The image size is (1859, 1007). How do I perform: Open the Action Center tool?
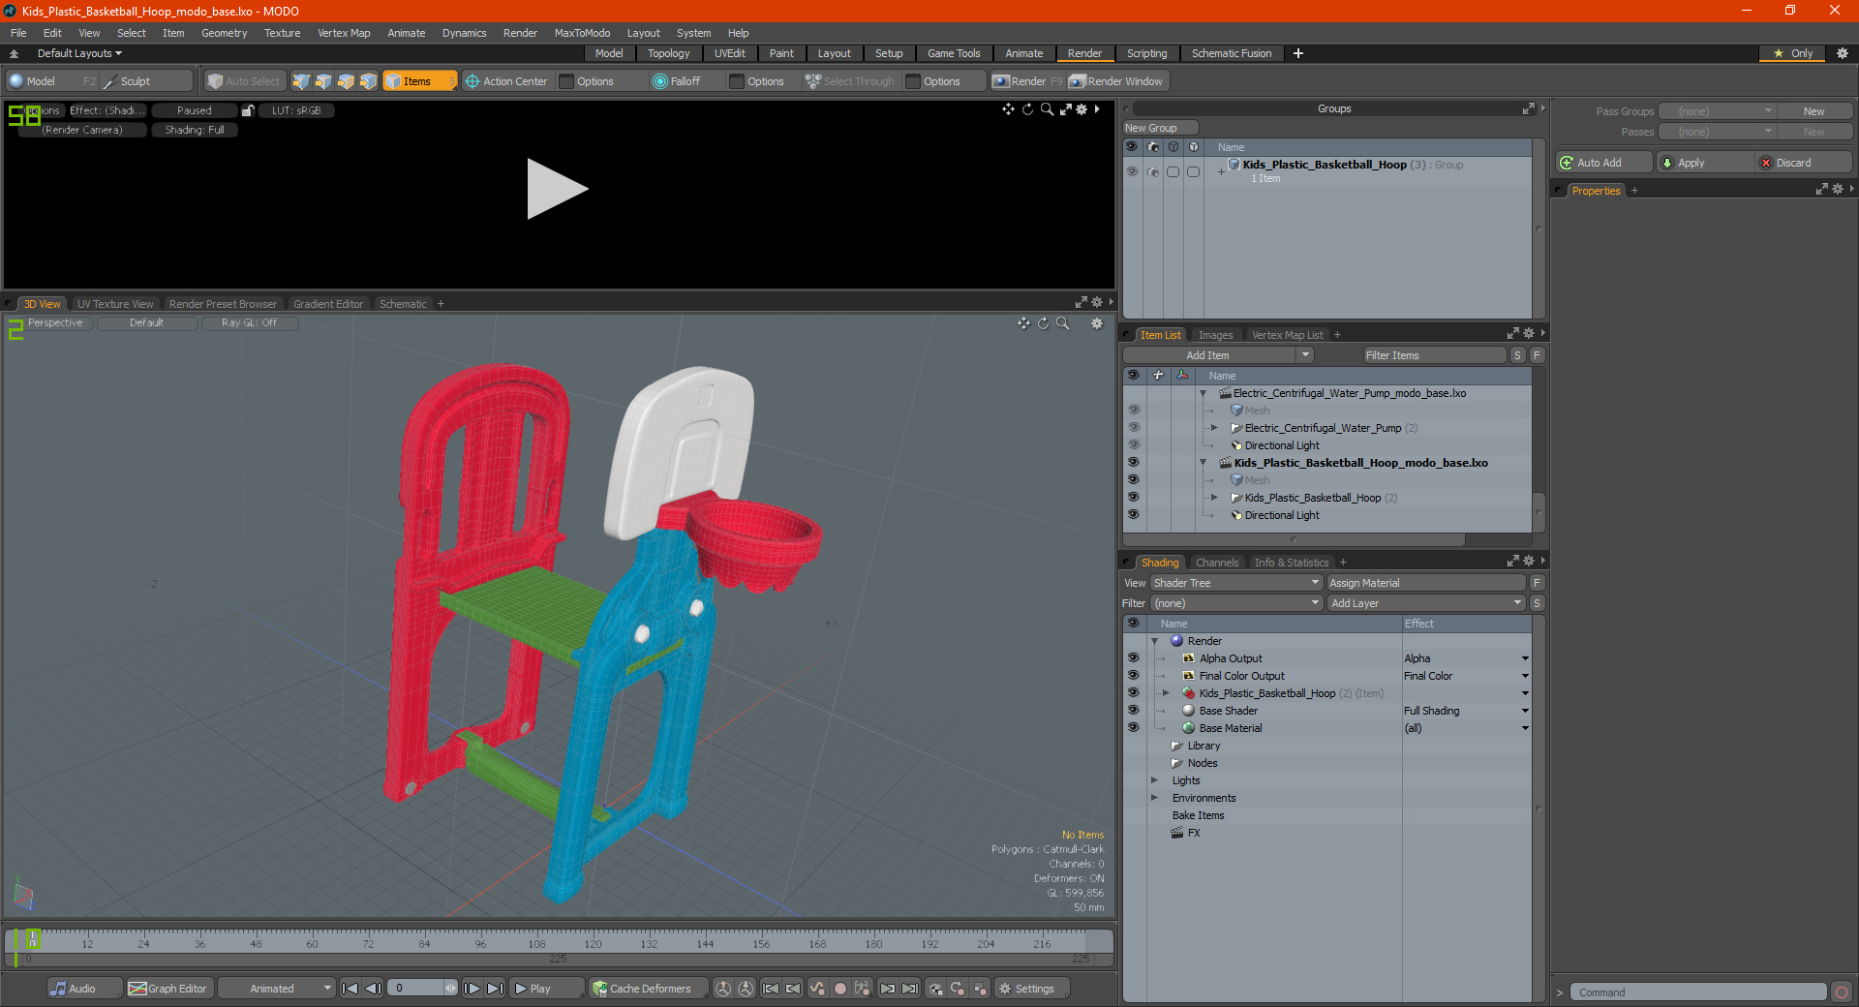pos(506,81)
